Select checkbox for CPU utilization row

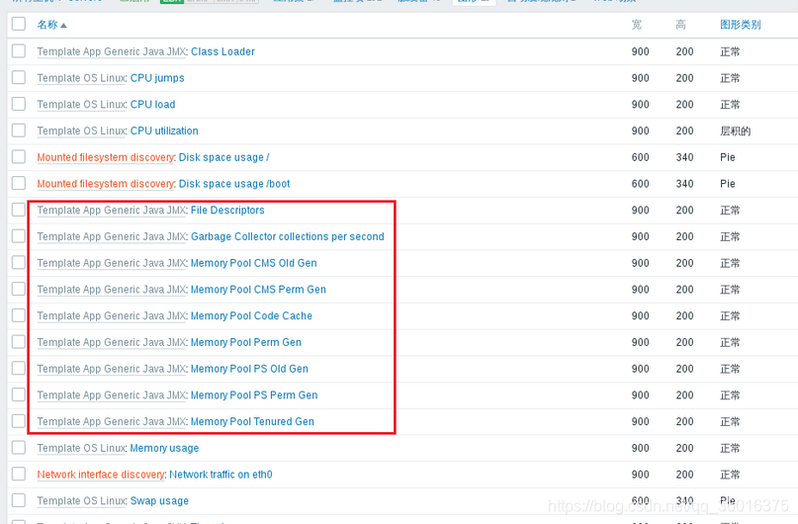[19, 131]
